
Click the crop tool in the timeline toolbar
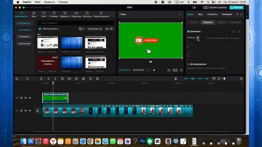(x=97, y=78)
